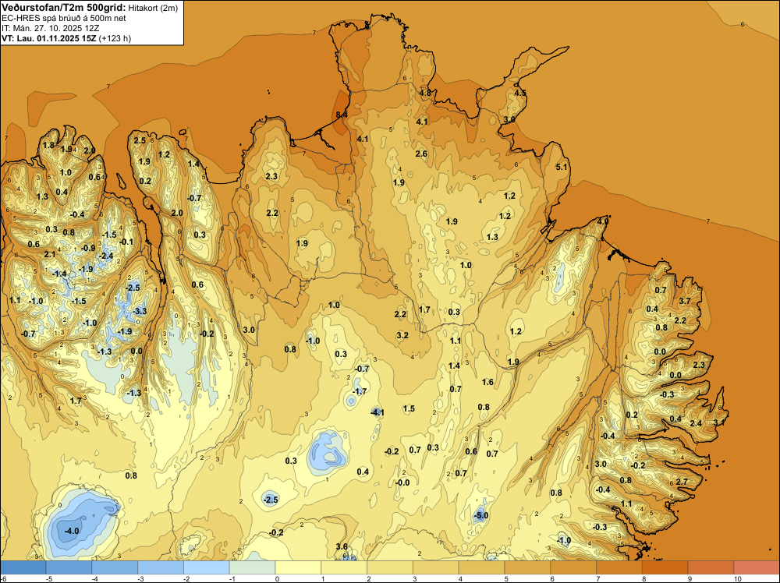Pick the legend swatch between 5 and 6
The width and height of the screenshot is (780, 583).
(x=527, y=567)
